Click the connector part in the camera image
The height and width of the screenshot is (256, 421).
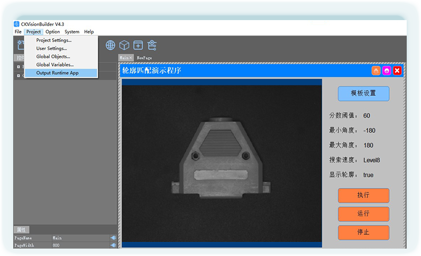[221, 158]
